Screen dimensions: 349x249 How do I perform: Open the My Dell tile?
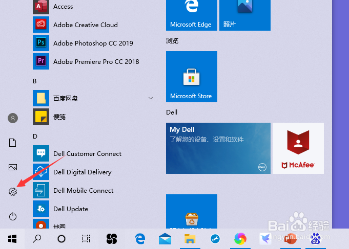[218, 148]
